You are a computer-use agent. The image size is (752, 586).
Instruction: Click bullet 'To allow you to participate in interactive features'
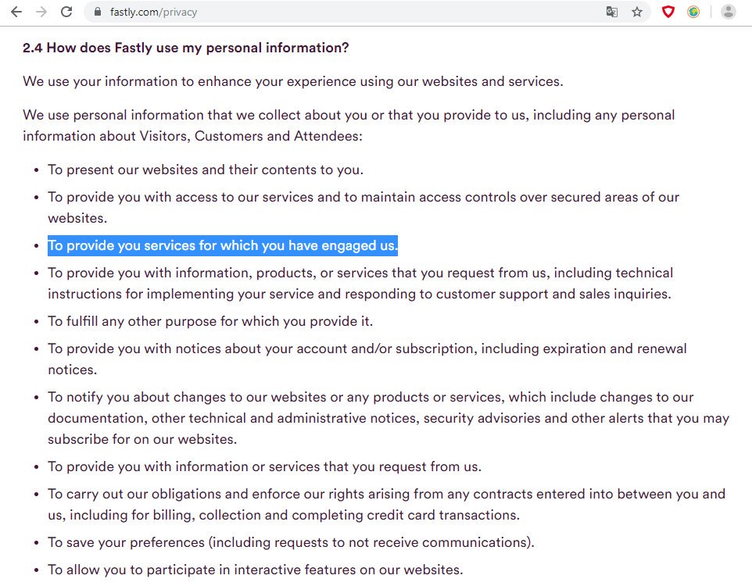tap(255, 570)
